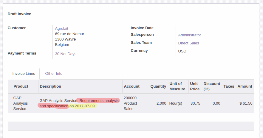Click the Taxes column header
The width and height of the screenshot is (263, 138).
pyautogui.click(x=229, y=86)
